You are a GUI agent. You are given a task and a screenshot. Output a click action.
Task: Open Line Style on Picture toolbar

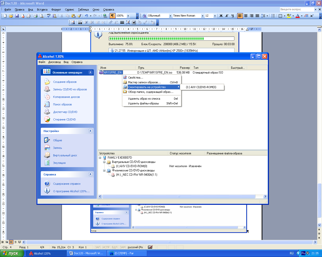tap(122, 22)
